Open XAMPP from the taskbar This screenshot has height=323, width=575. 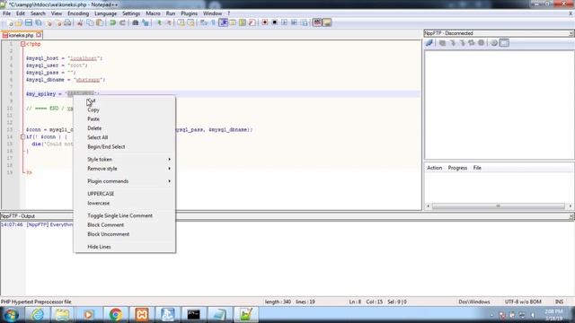click(142, 315)
